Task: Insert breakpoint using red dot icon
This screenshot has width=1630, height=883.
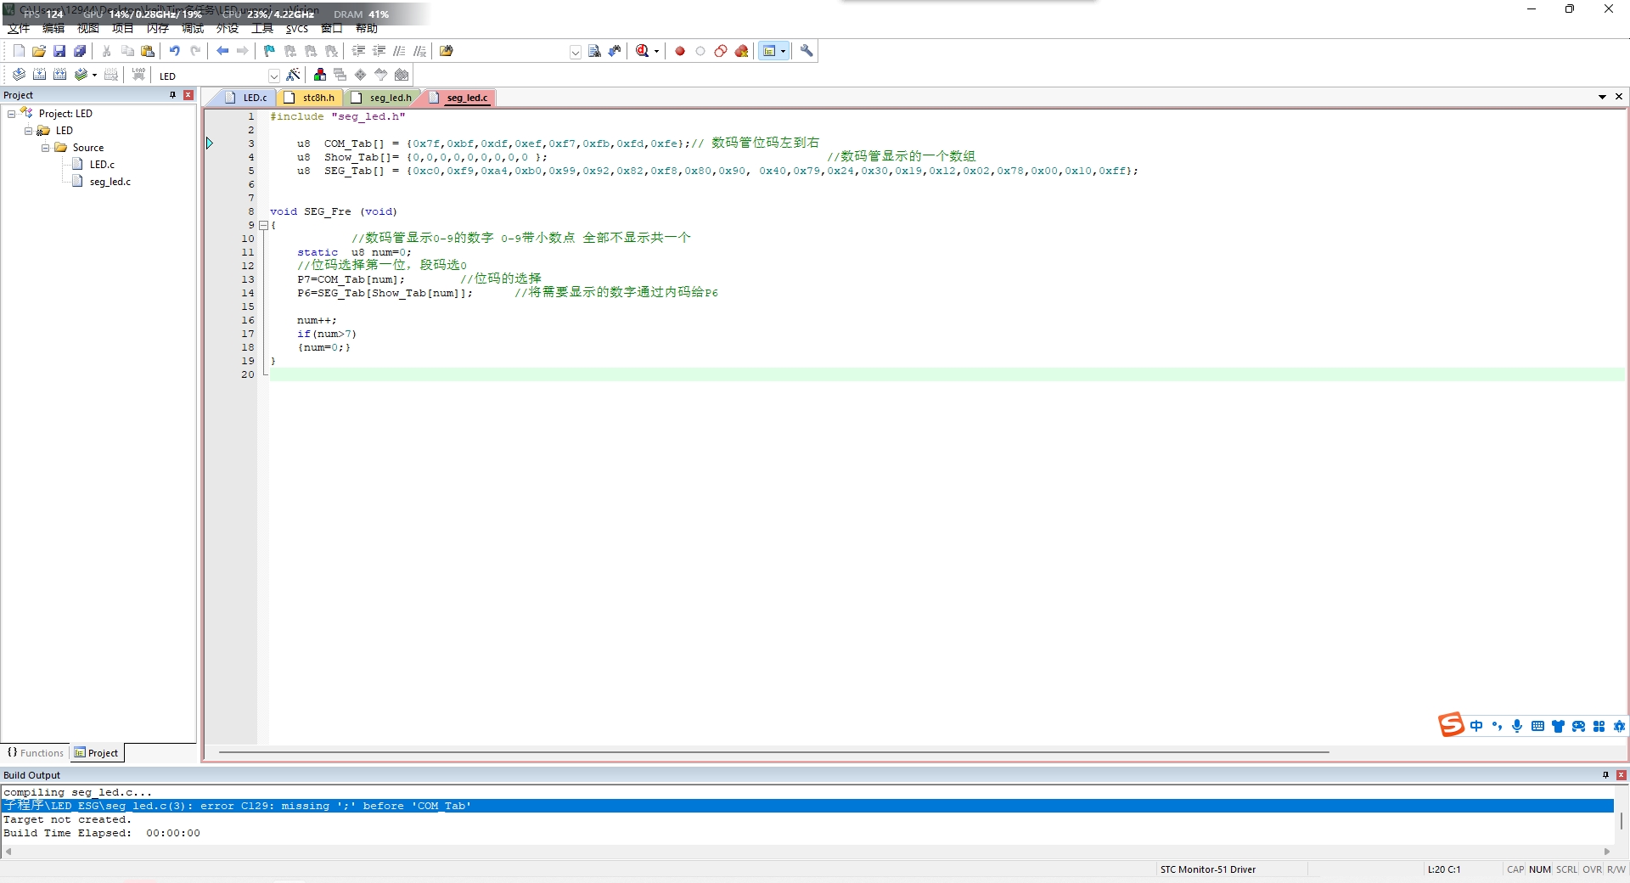Action: [680, 51]
